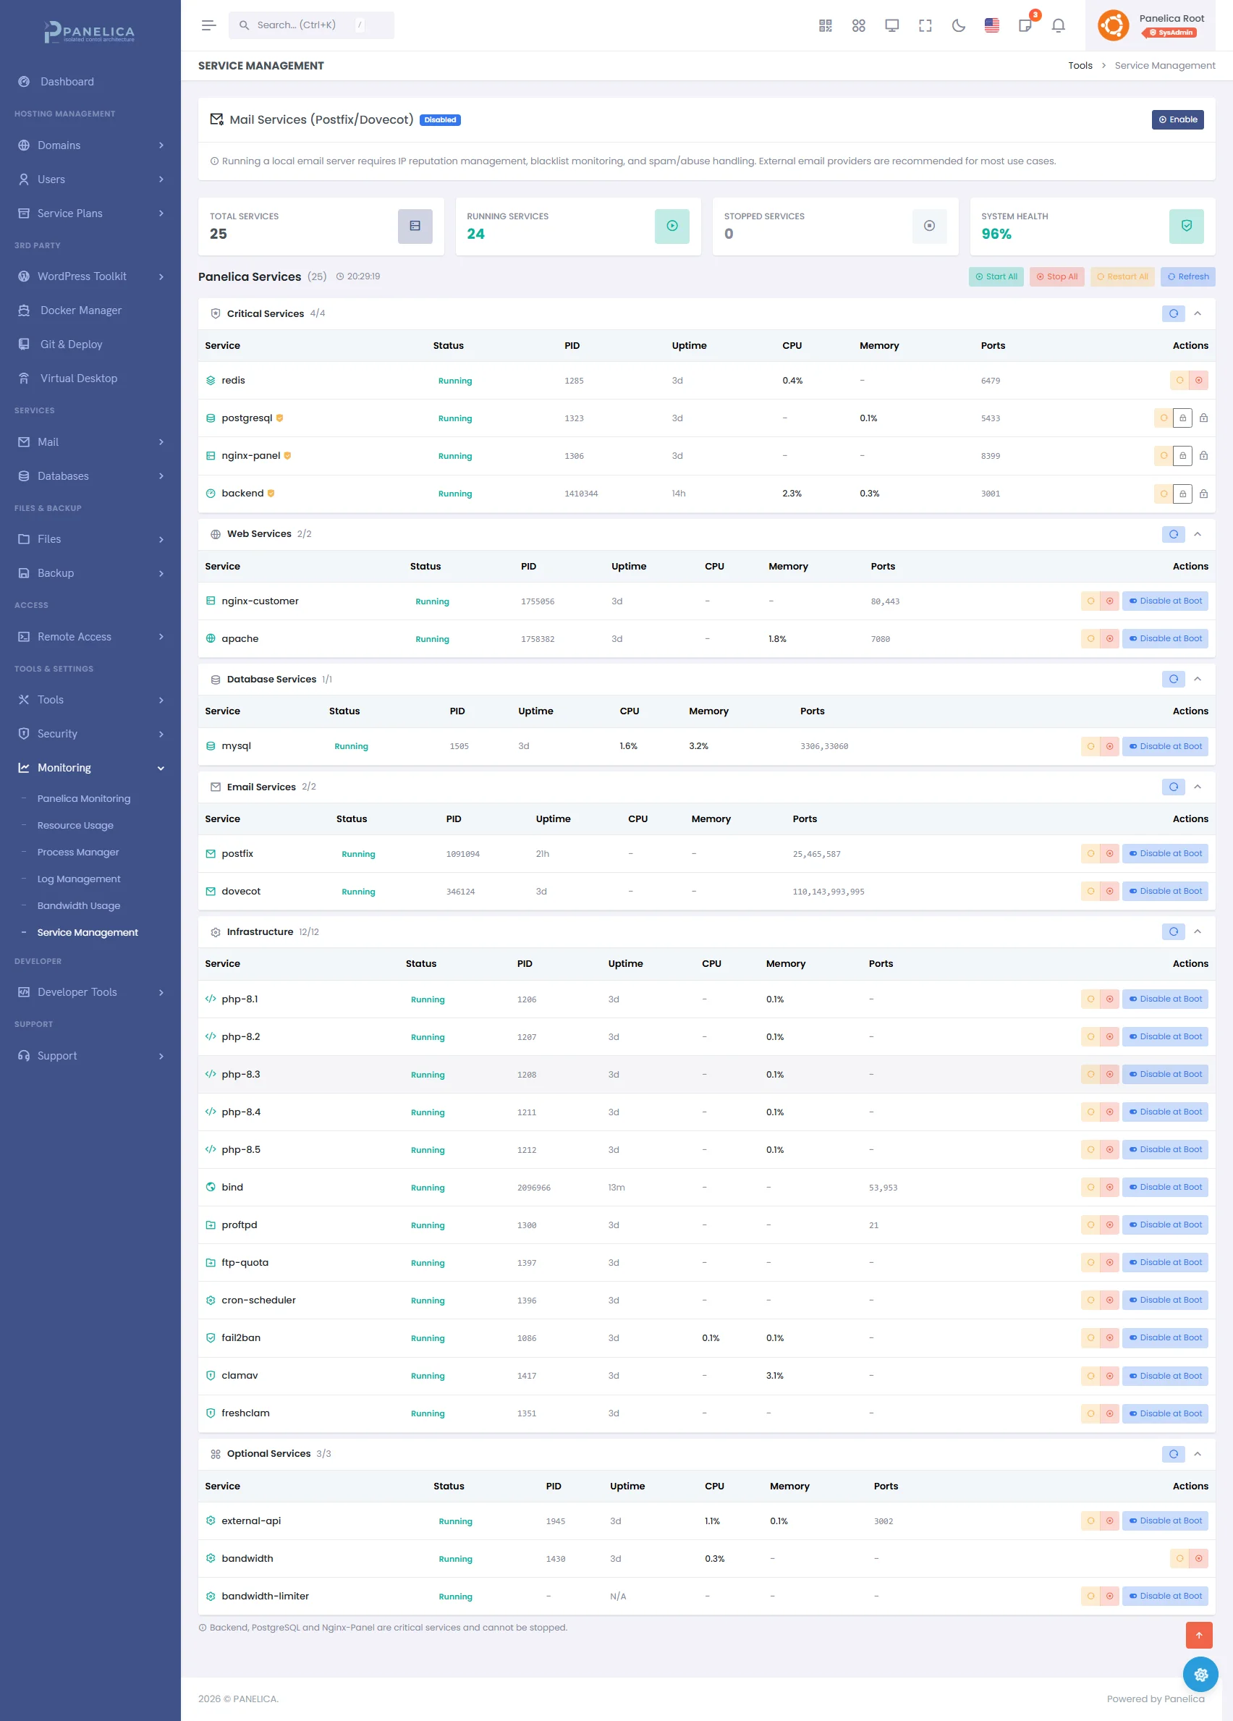Screen dimensions: 1233x1721
Task: Toggle Disable at Boot for mysql
Action: (1165, 747)
